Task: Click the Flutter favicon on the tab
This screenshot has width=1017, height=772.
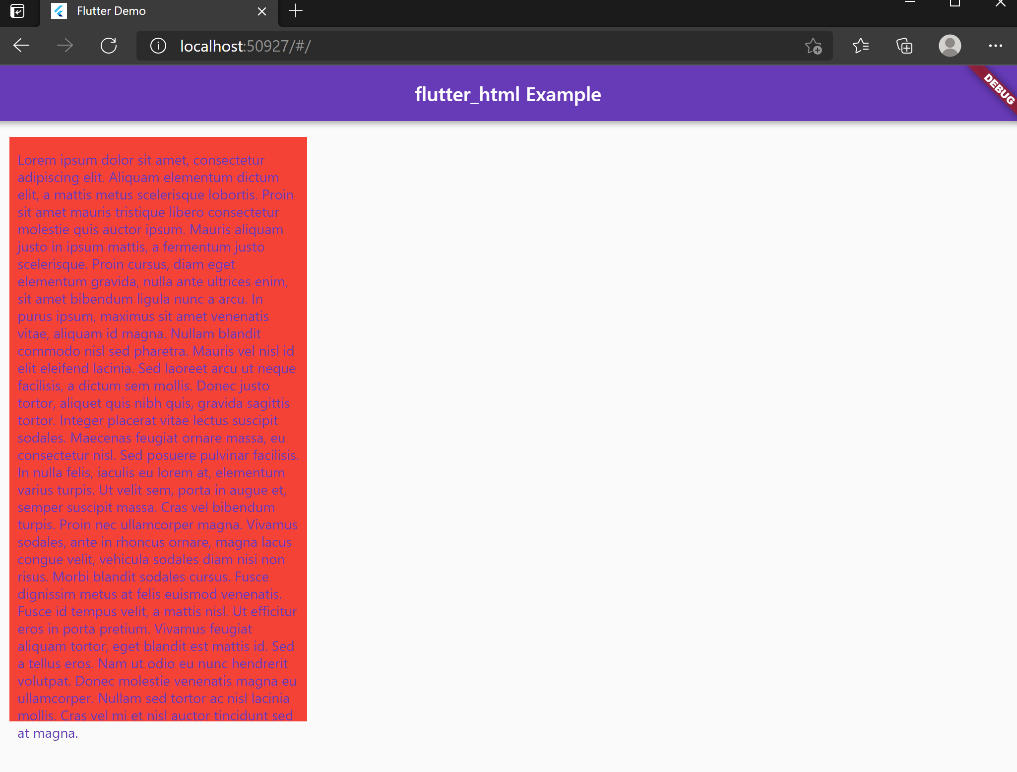Action: pos(59,11)
